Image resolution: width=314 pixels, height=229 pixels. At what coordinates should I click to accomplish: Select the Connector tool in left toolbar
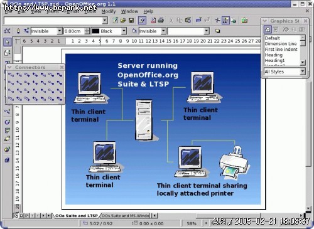8,111
